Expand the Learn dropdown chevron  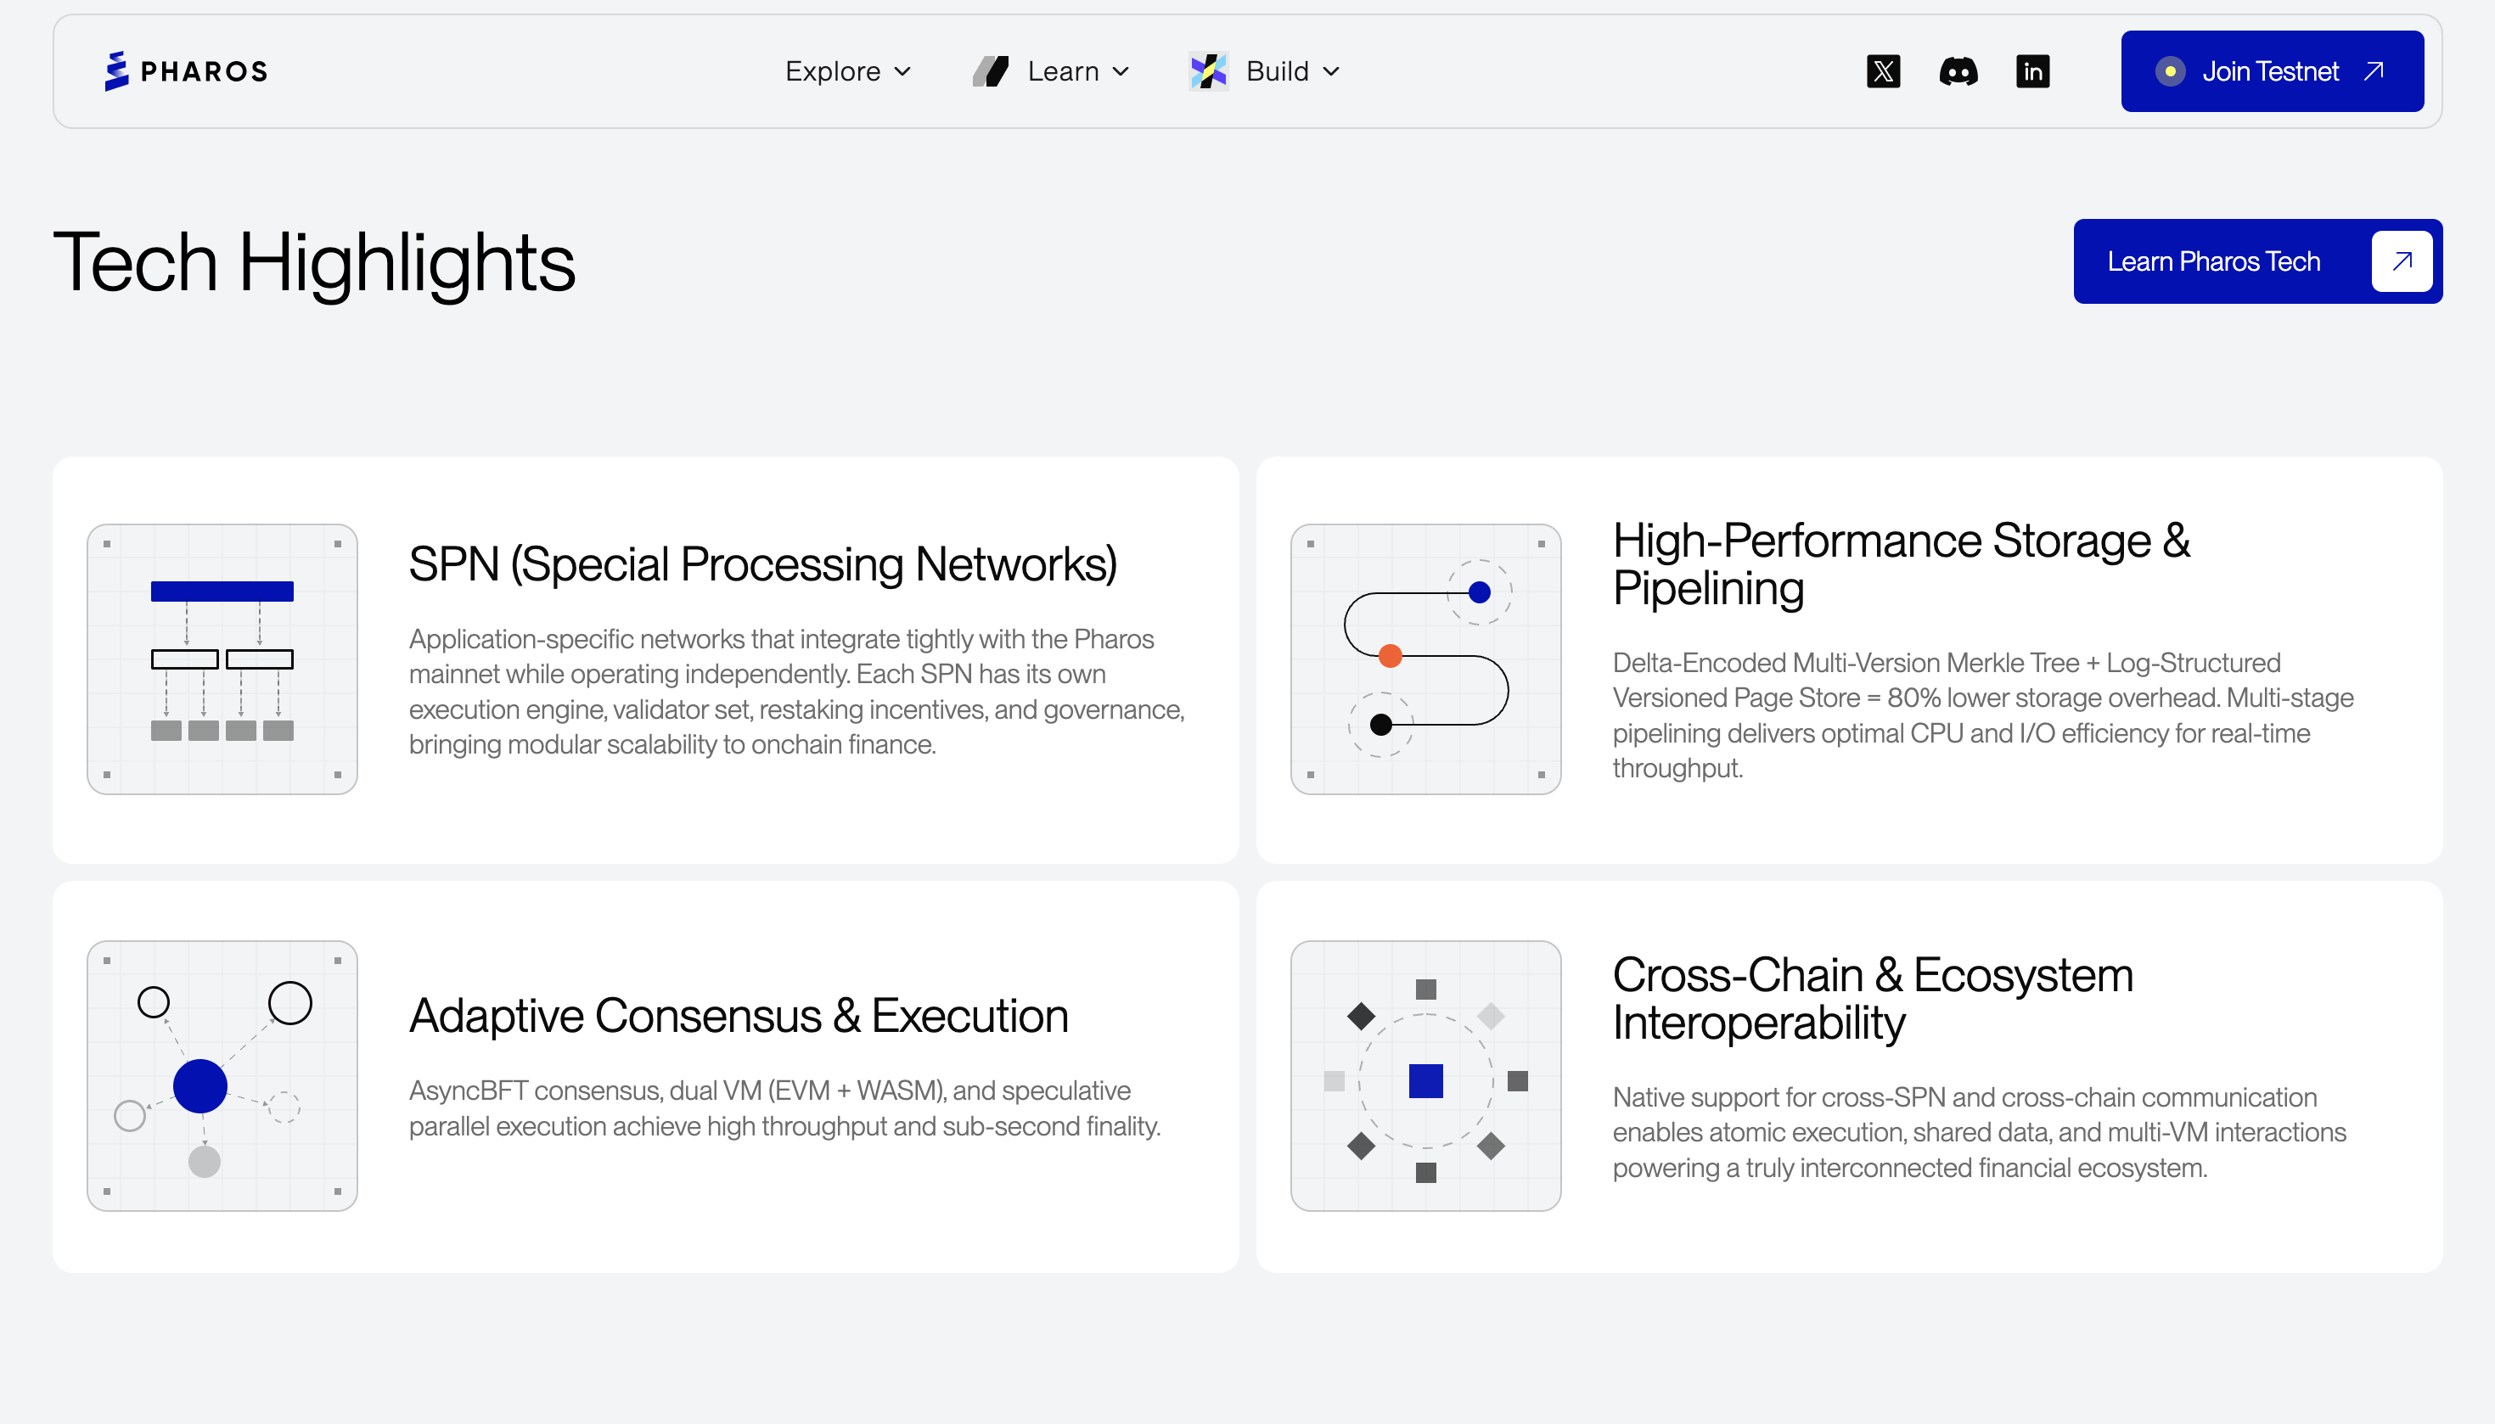[1121, 71]
